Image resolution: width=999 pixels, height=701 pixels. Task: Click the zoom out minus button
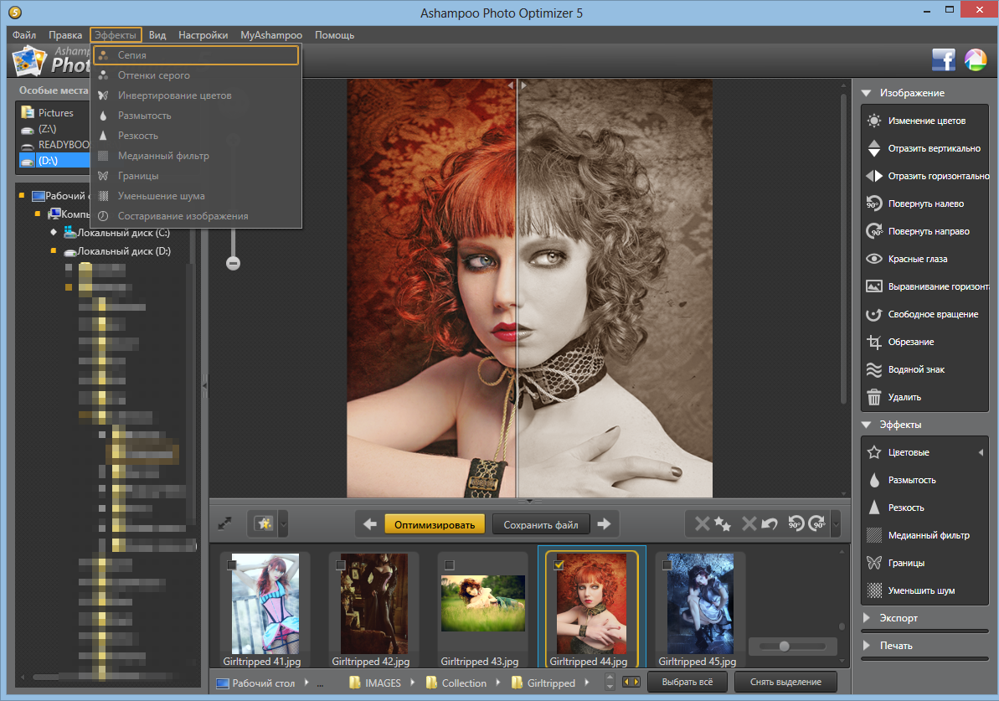coord(234,263)
